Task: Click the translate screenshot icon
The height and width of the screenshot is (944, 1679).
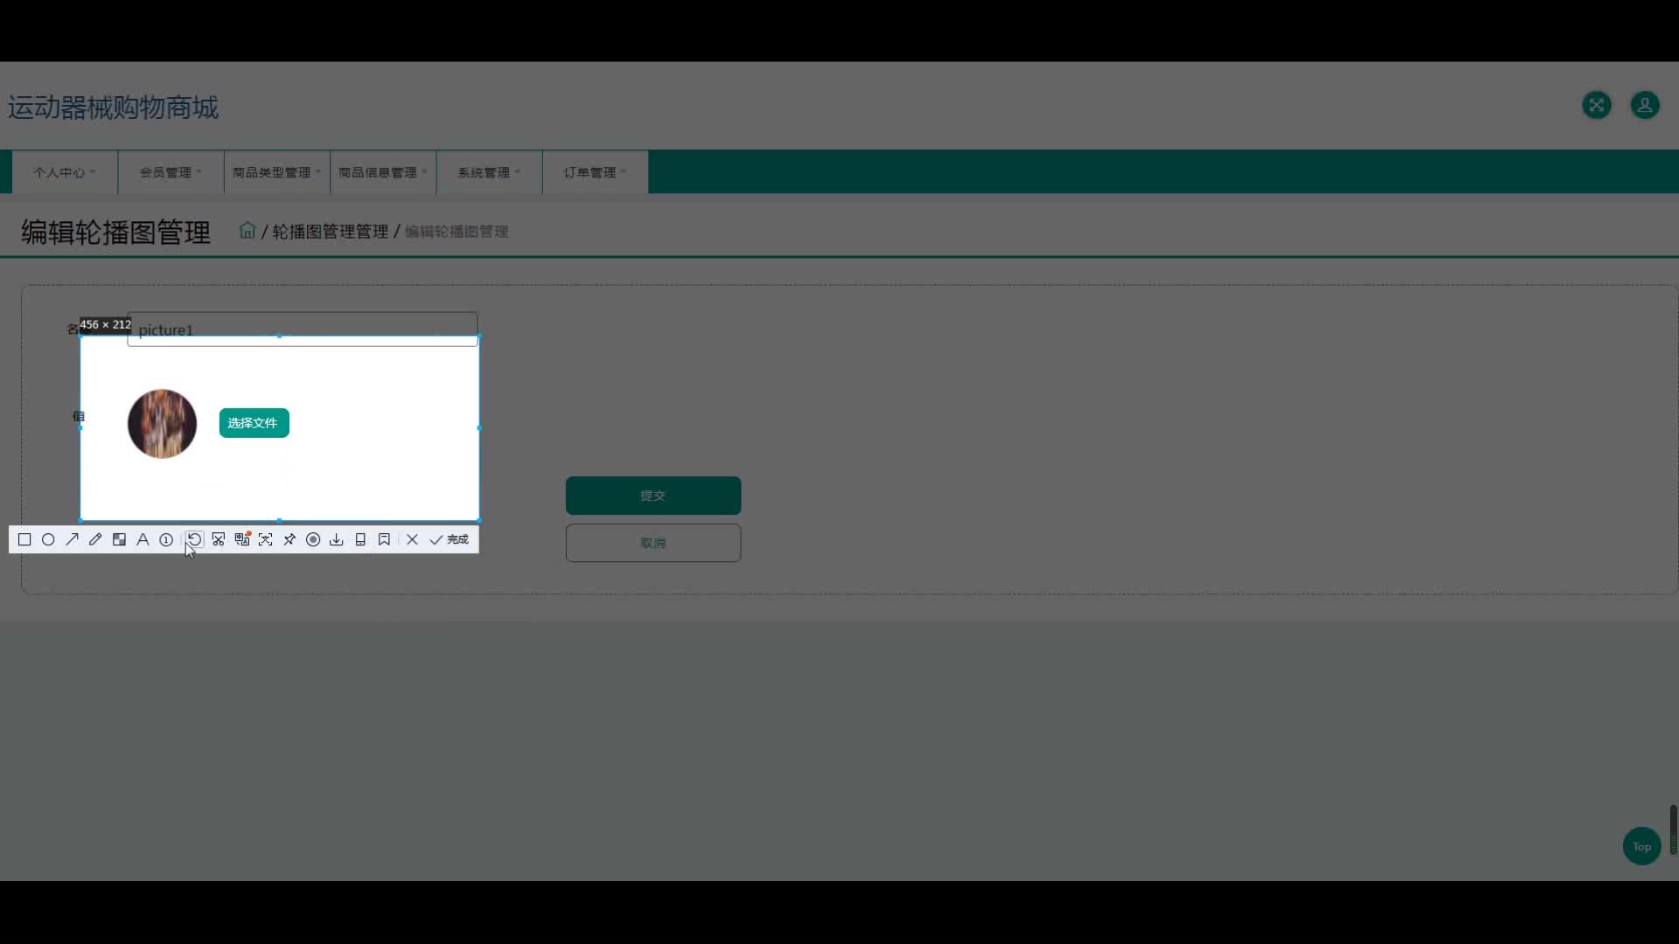Action: [x=242, y=539]
